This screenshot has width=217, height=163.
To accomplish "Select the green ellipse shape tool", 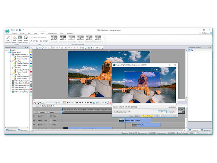I will click(x=31, y=66).
